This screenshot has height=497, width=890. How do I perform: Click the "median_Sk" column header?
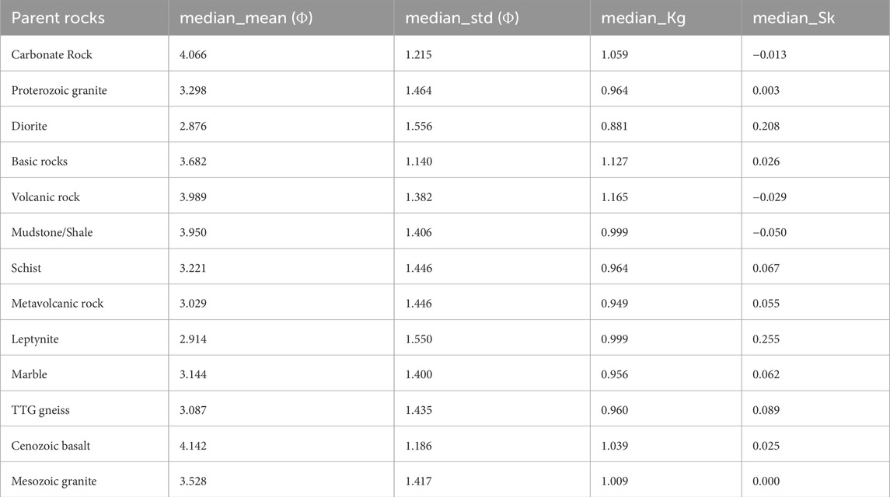point(790,18)
